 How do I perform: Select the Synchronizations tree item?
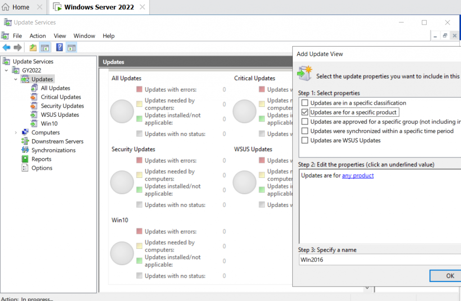54,150
